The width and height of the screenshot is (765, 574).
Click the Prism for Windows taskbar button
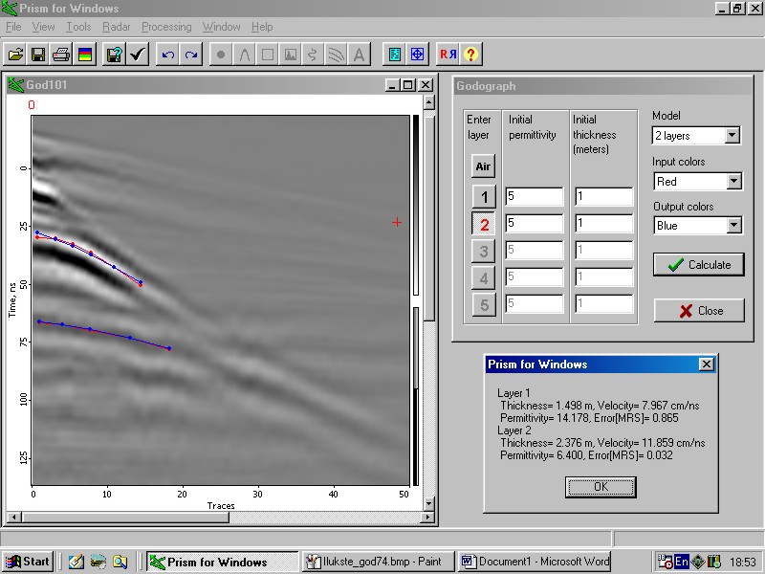223,562
